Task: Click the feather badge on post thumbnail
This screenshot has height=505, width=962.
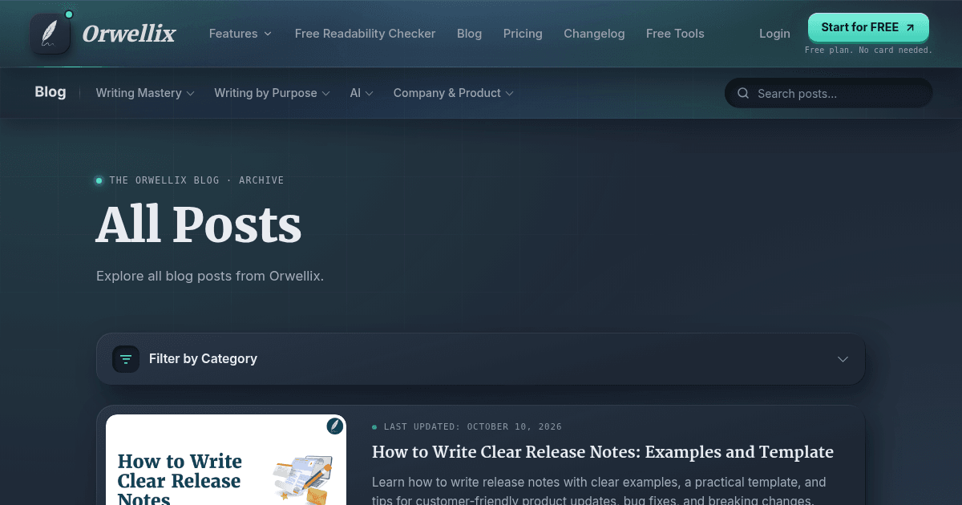Action: [334, 426]
